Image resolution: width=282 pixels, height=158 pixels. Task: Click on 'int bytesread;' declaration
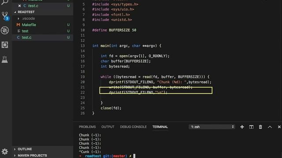click(x=115, y=66)
